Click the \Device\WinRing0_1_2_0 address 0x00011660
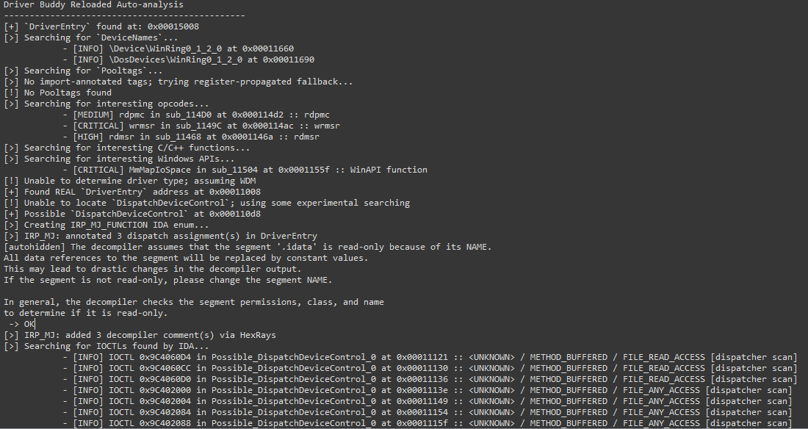The height and width of the screenshot is (429, 808). 268,48
